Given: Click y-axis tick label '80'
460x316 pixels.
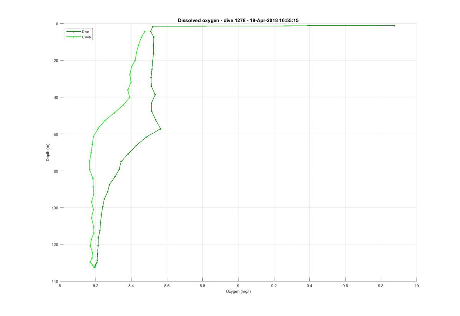Looking at the screenshot, I should pos(56,171).
